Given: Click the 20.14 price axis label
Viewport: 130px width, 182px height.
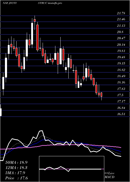Looking at the screenshot, I should (x=121, y=44).
